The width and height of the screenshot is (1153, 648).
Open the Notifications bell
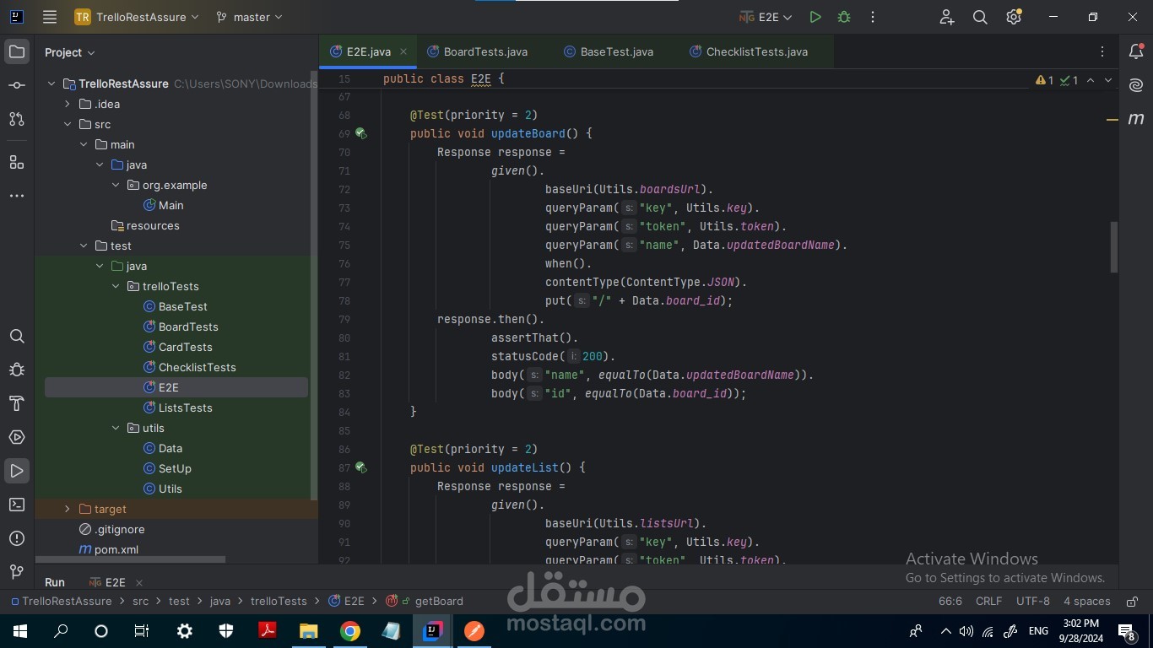pos(1136,51)
